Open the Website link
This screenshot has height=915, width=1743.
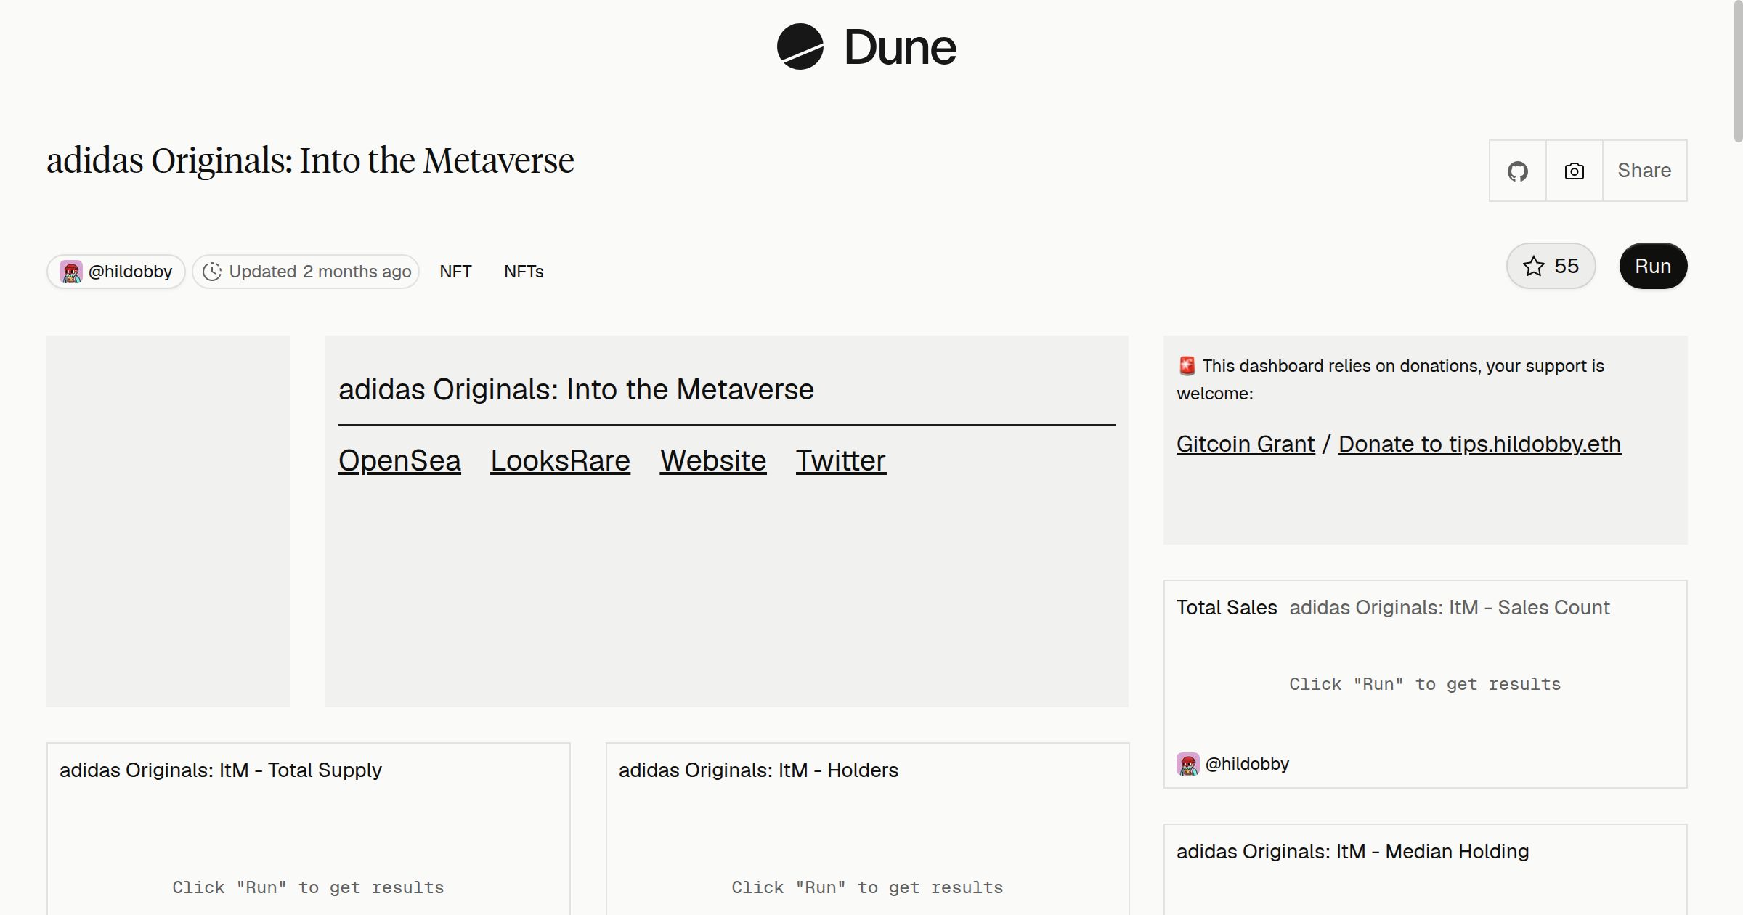713,460
